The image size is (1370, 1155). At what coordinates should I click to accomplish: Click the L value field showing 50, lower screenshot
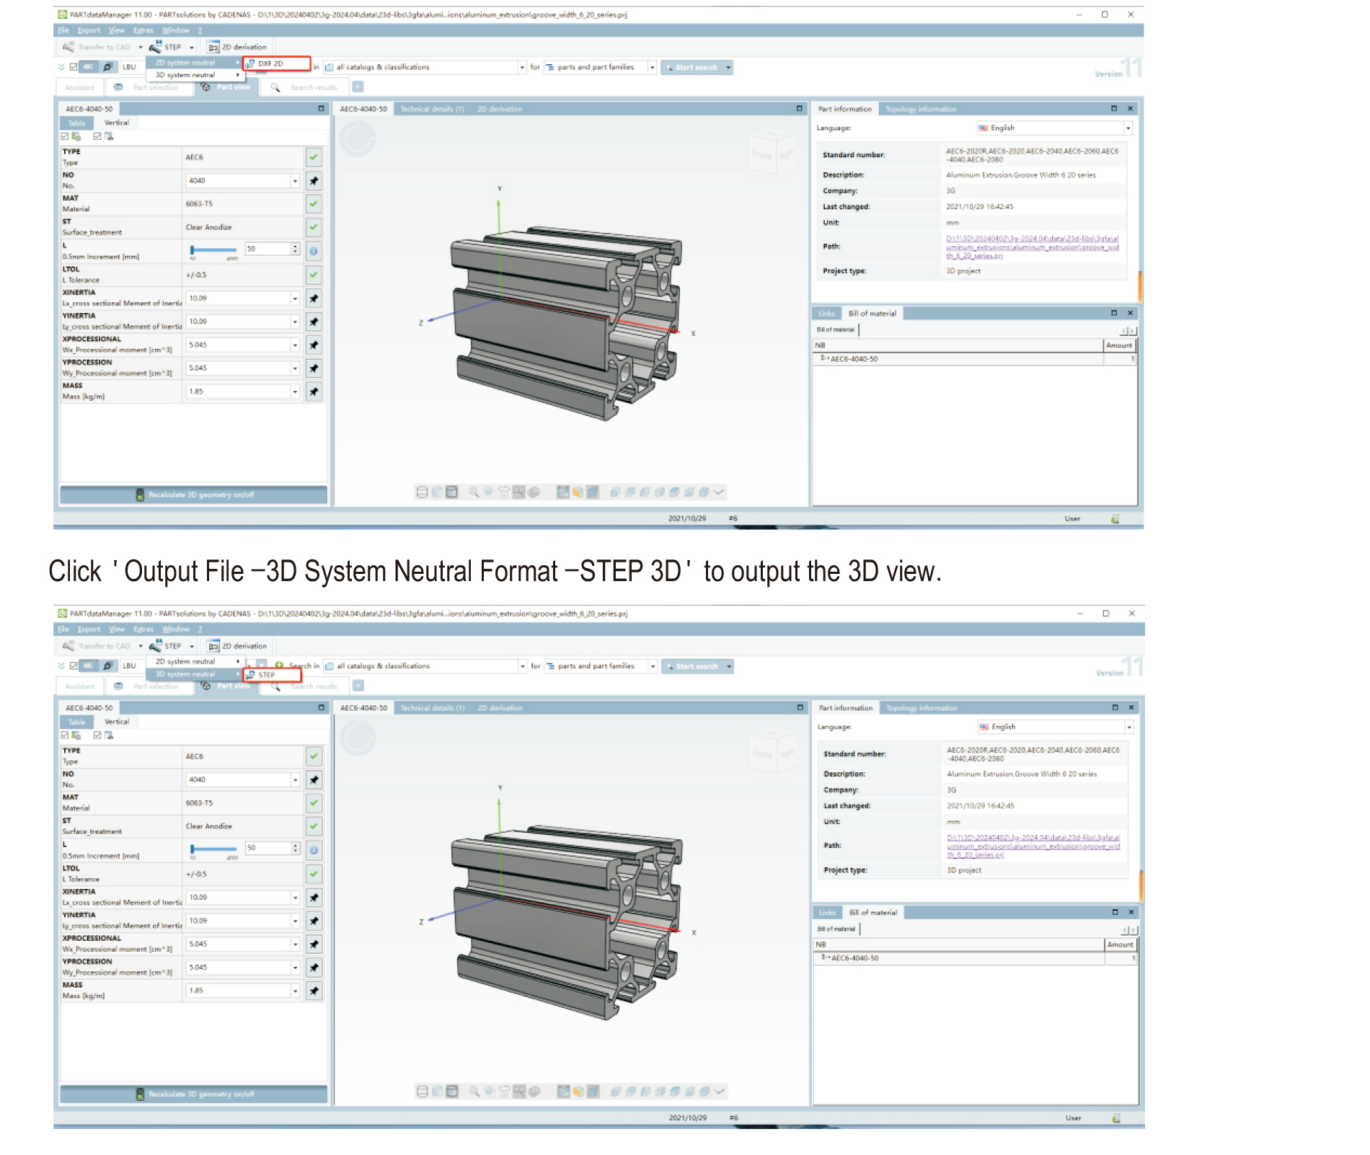(x=268, y=848)
